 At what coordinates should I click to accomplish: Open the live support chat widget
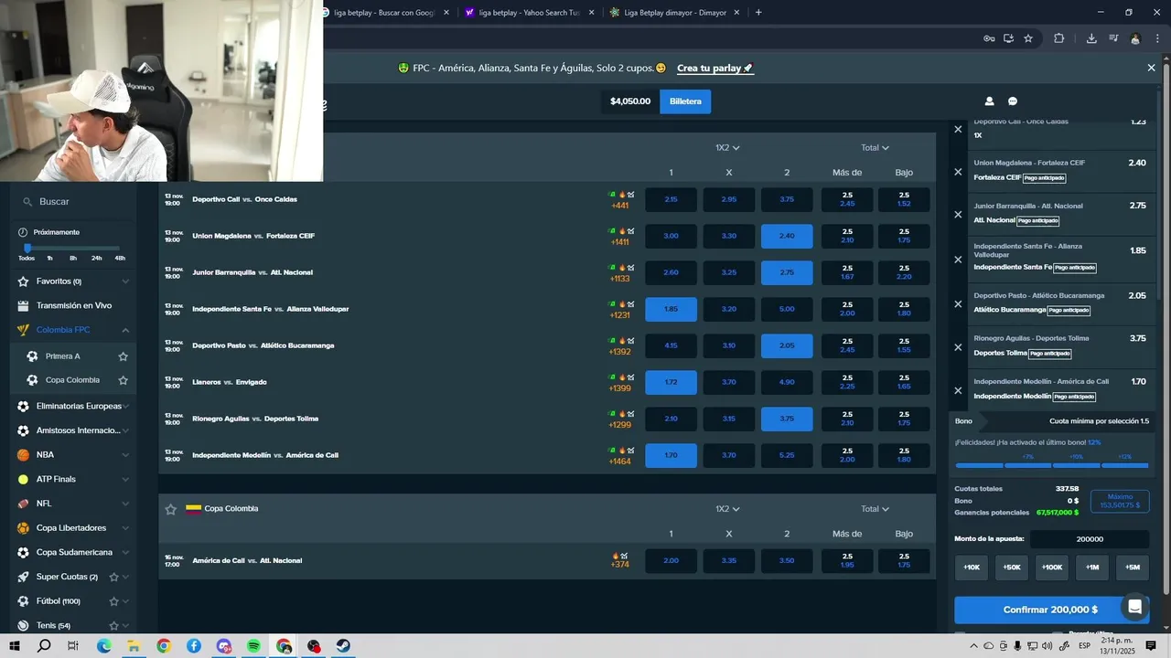1135,607
